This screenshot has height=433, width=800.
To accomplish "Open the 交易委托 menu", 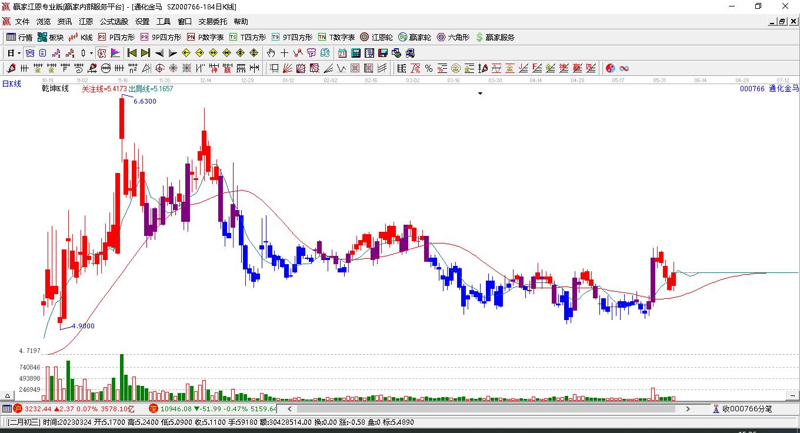I will point(213,22).
